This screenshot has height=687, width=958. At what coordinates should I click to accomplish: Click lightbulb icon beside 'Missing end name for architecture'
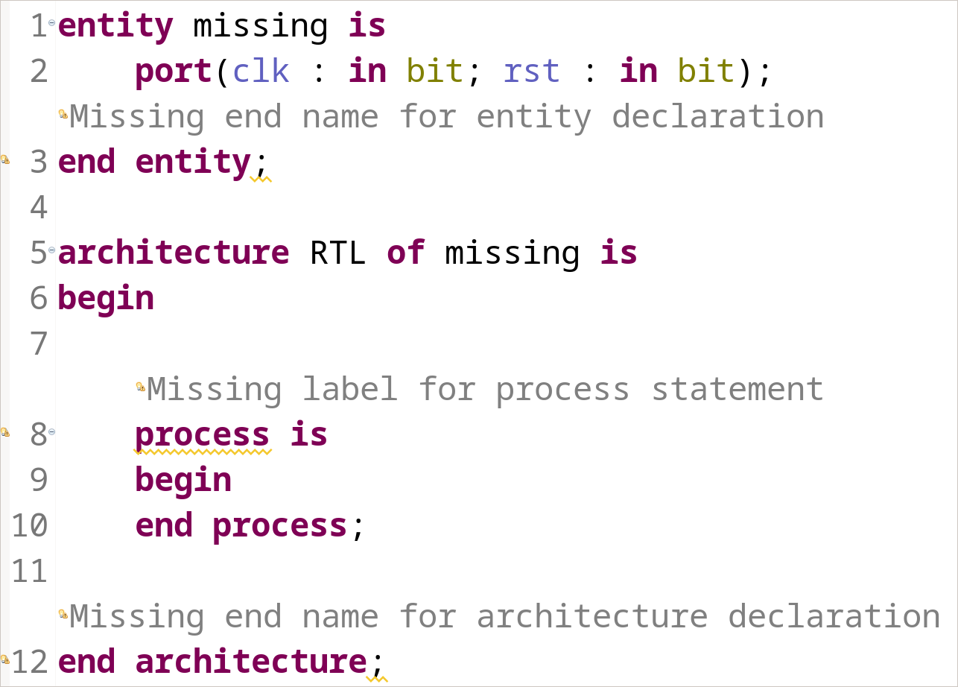click(63, 614)
